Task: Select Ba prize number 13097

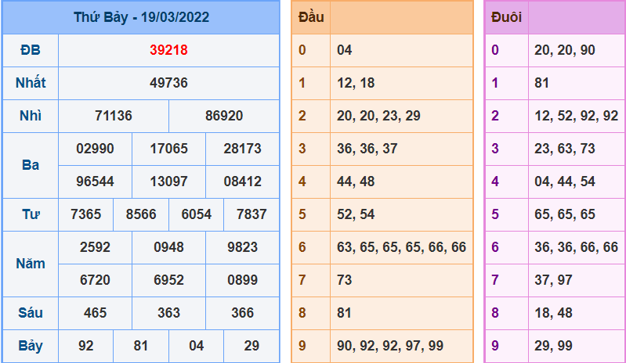Action: [168, 181]
